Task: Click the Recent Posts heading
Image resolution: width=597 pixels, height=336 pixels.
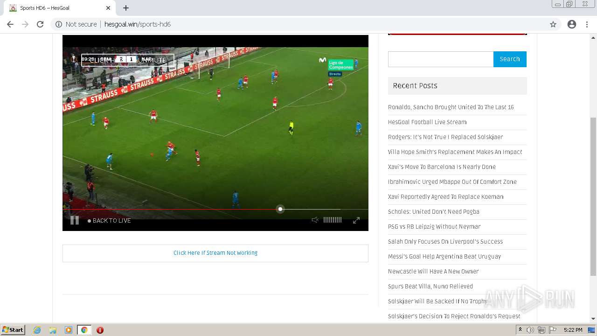Action: [415, 86]
